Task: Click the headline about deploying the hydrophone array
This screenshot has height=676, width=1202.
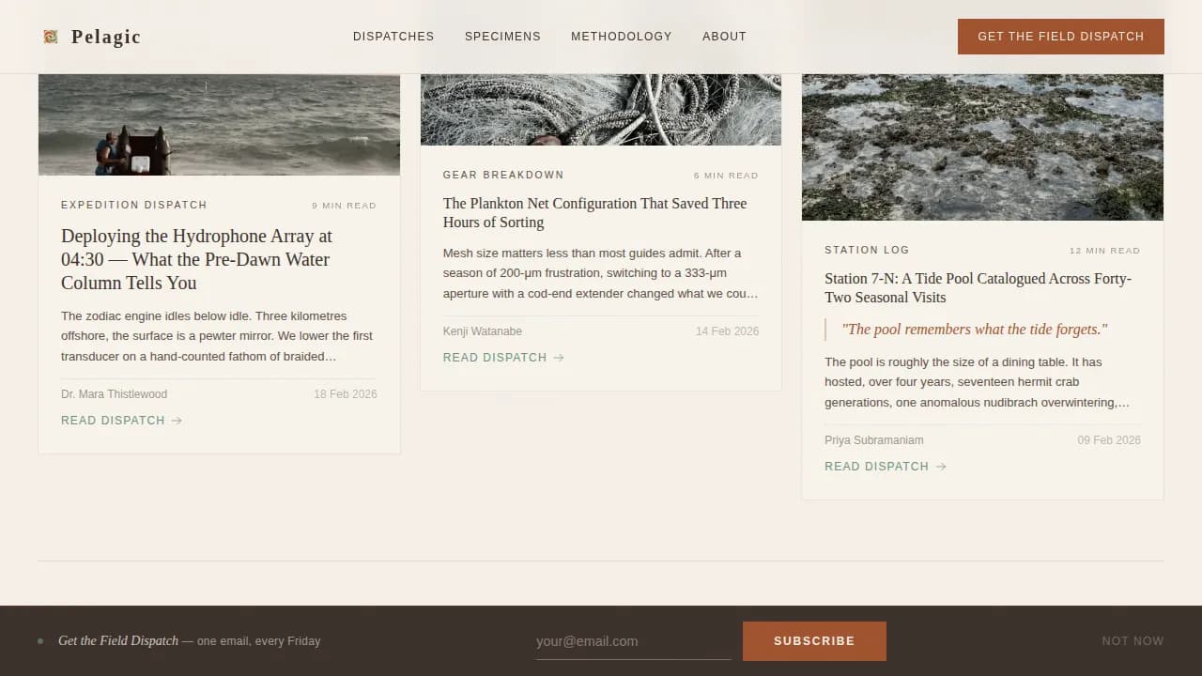Action: [x=196, y=259]
